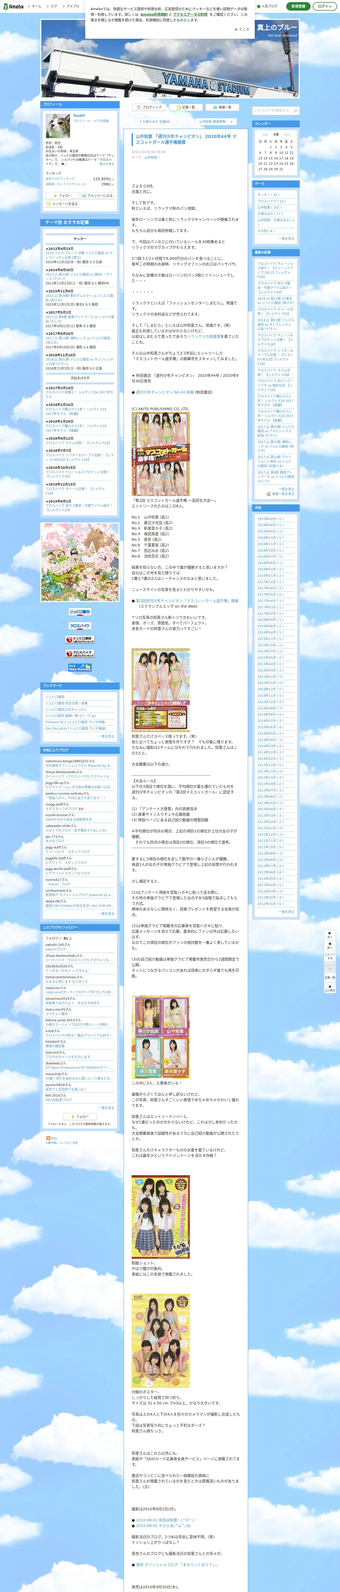Open the magazine cover マスコットガール image
The width and height of the screenshot is (340, 1592).
[x=160, y=454]
